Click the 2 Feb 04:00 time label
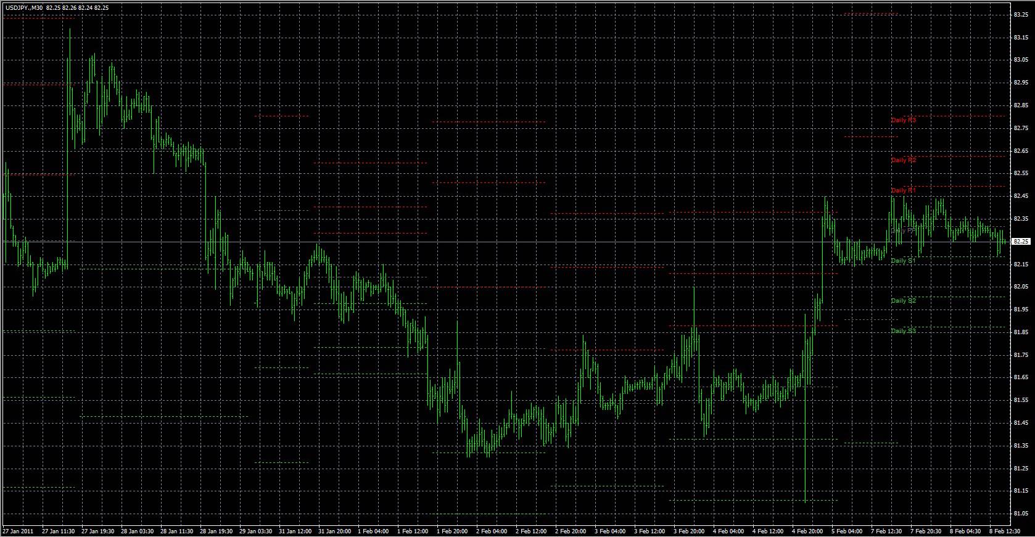The width and height of the screenshot is (1035, 537). (493, 531)
